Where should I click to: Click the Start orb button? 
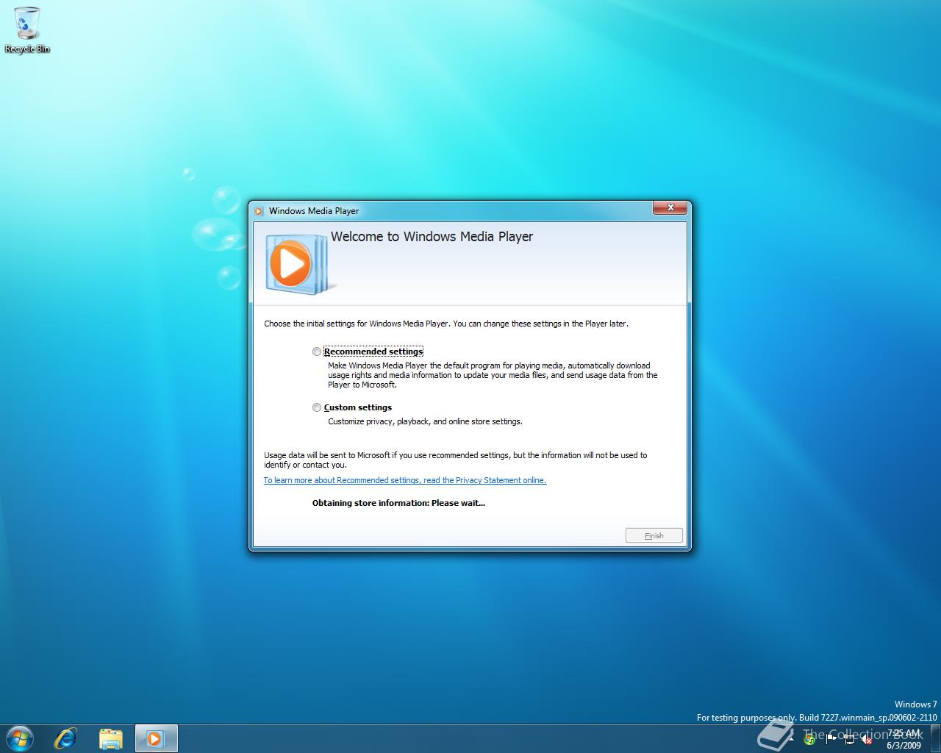[x=20, y=738]
